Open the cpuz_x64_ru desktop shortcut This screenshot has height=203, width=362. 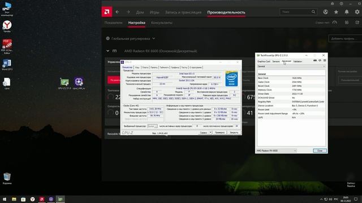coord(79,84)
